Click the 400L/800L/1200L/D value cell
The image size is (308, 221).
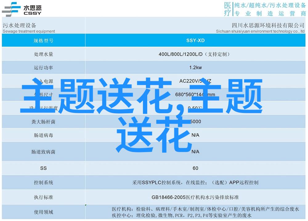point(195,54)
